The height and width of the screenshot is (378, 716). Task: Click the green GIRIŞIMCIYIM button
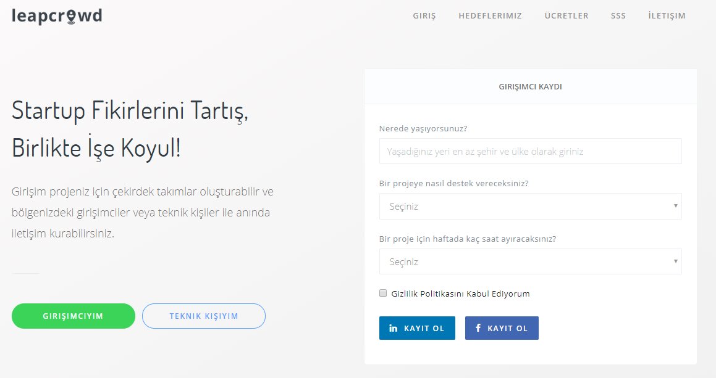(73, 316)
